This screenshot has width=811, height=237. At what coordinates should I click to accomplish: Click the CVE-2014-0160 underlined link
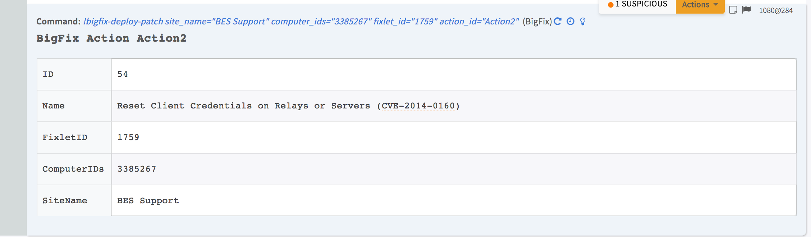(x=418, y=106)
